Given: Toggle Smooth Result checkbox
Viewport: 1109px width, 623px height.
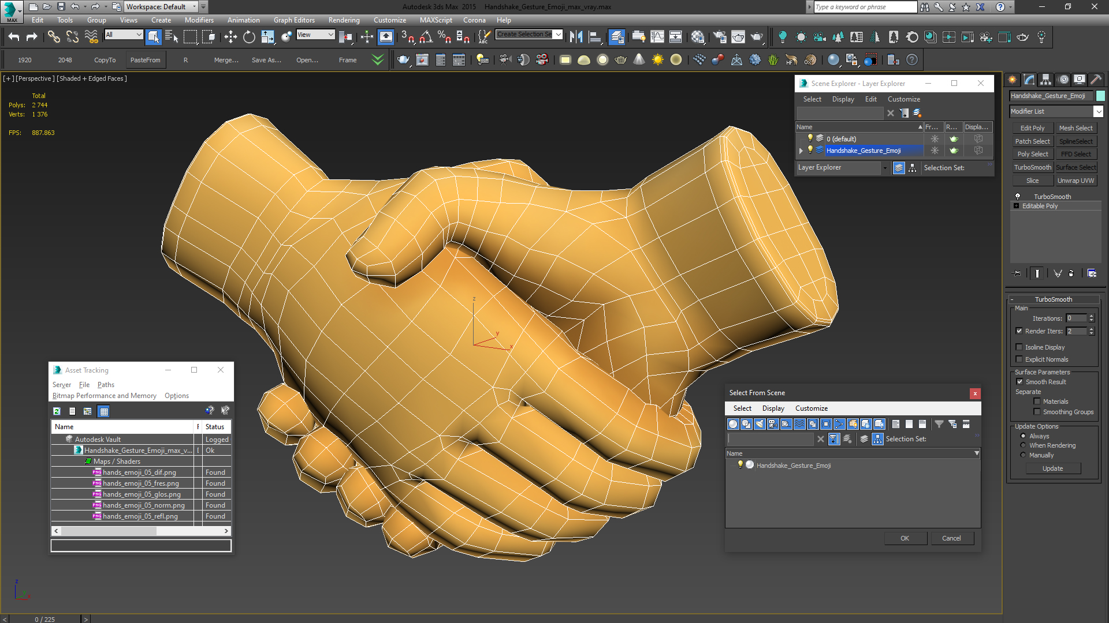Looking at the screenshot, I should tap(1019, 382).
